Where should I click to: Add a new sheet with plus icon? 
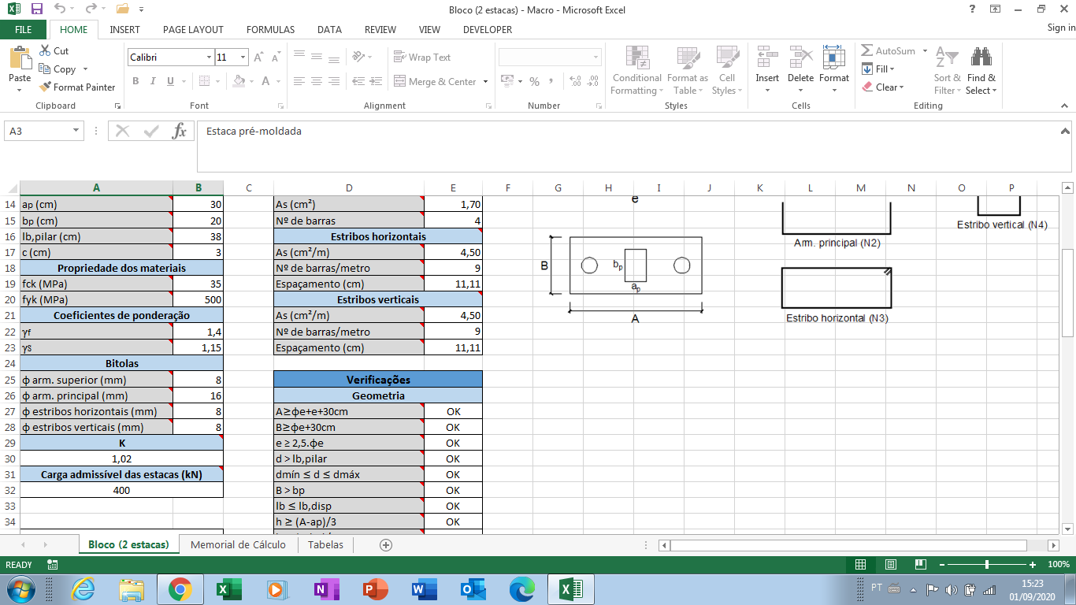386,544
